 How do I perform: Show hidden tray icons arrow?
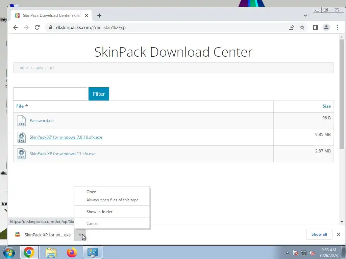pos(287,253)
